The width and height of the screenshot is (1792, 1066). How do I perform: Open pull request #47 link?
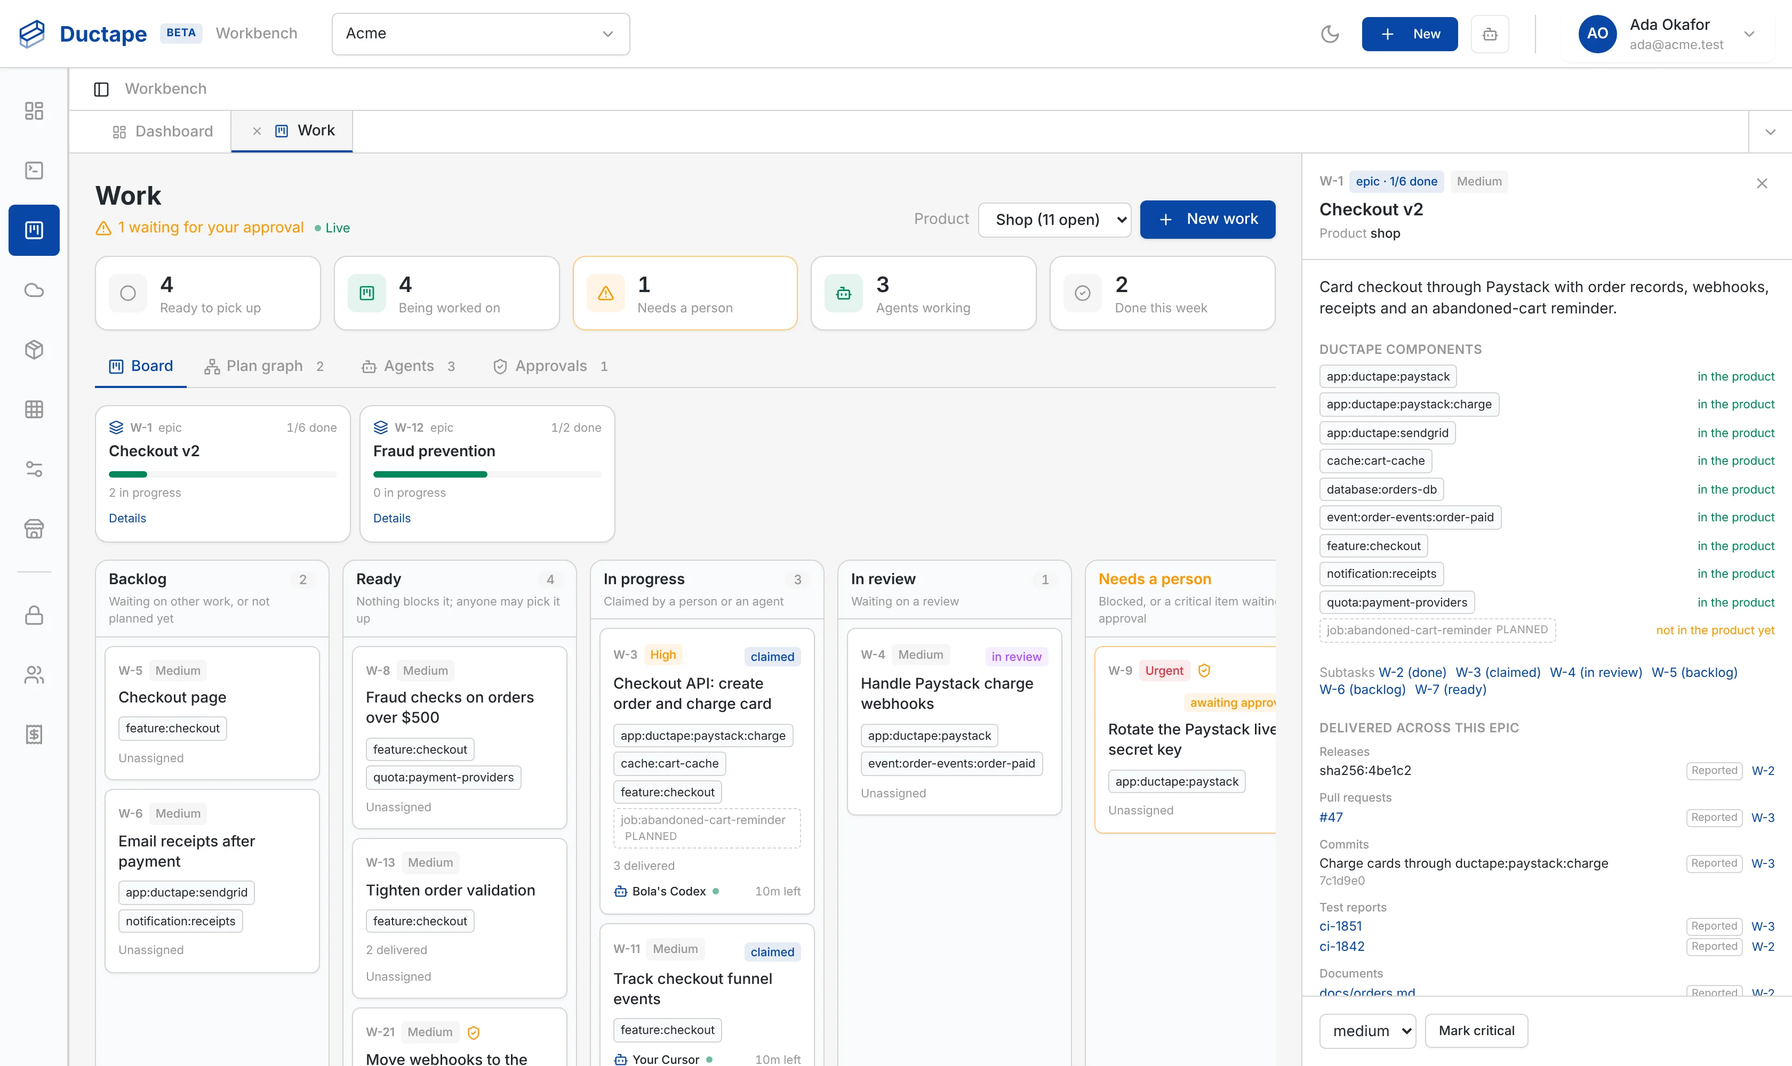tap(1331, 818)
